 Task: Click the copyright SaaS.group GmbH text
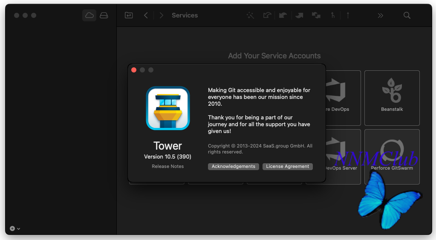click(x=260, y=149)
